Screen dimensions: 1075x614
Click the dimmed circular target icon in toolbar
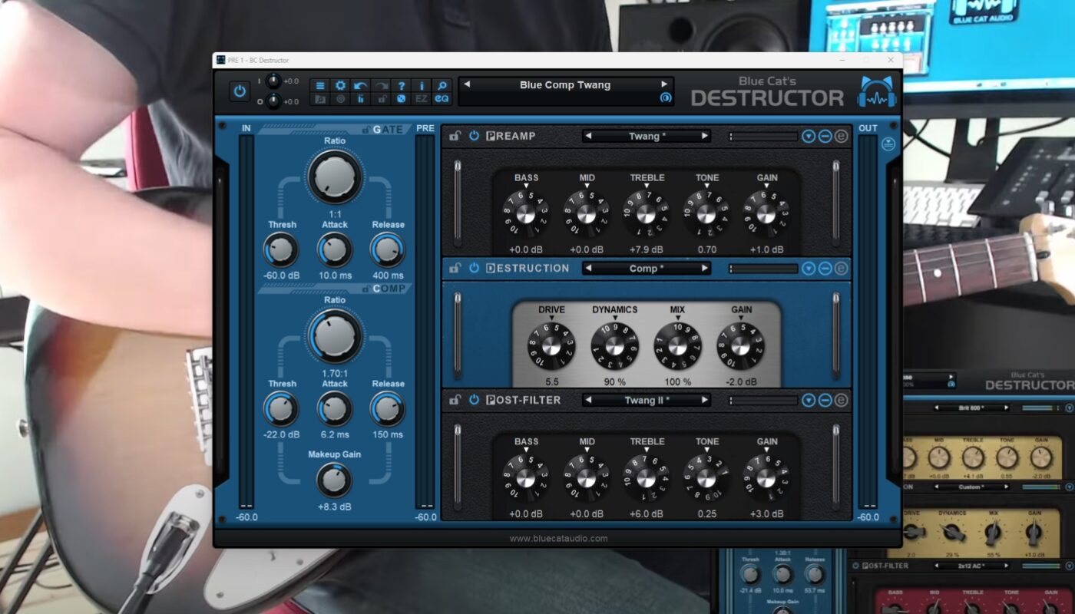[340, 99]
